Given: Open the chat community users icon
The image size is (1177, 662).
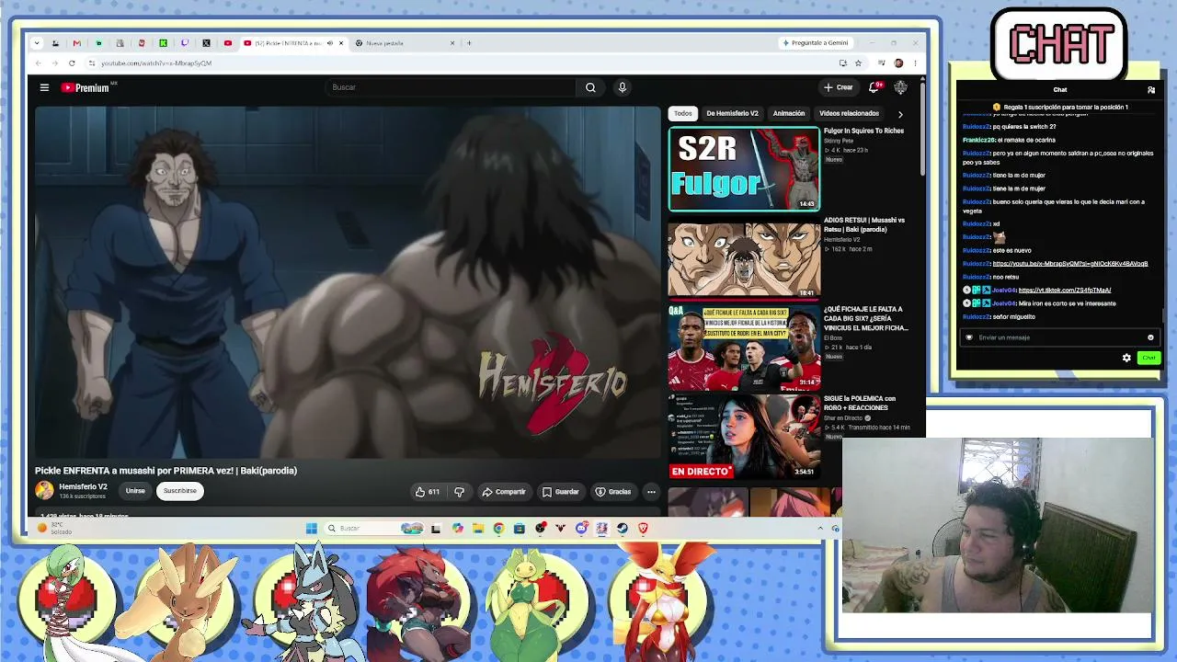Looking at the screenshot, I should coord(1151,90).
